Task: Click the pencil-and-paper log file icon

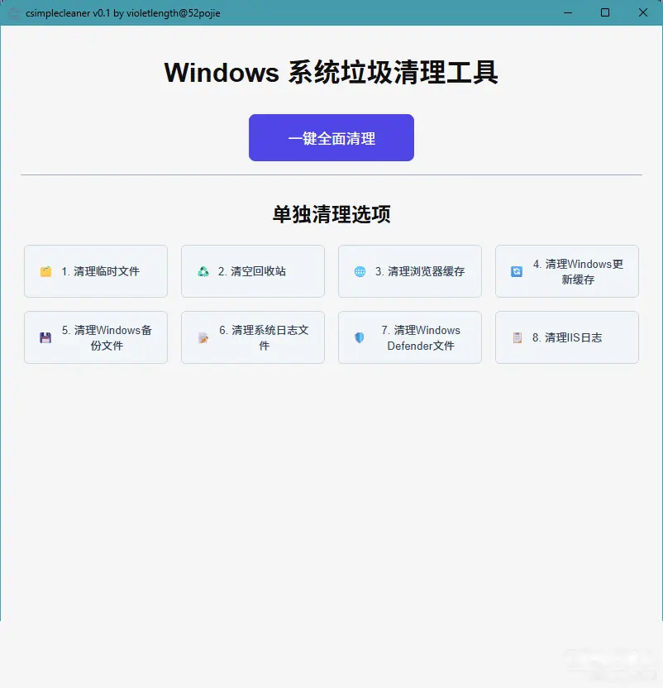Action: pyautogui.click(x=203, y=338)
